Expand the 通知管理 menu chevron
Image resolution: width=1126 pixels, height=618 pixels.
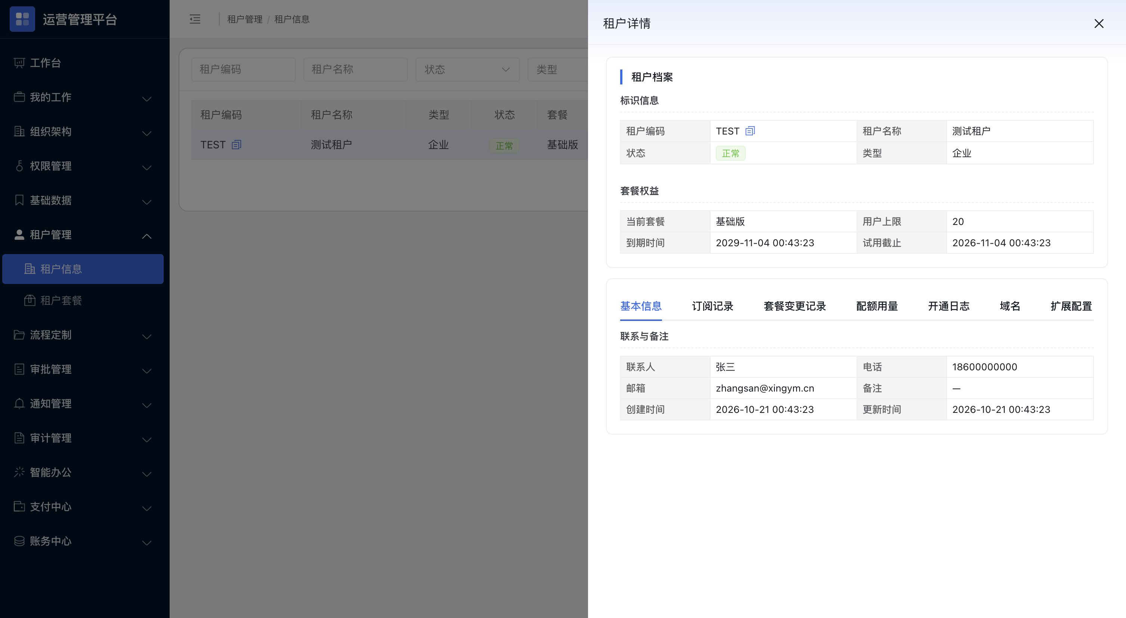[147, 405]
